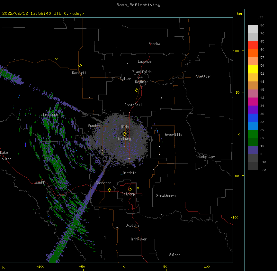Click the RedDeer city label
The image size is (277, 271).
[x=141, y=82]
